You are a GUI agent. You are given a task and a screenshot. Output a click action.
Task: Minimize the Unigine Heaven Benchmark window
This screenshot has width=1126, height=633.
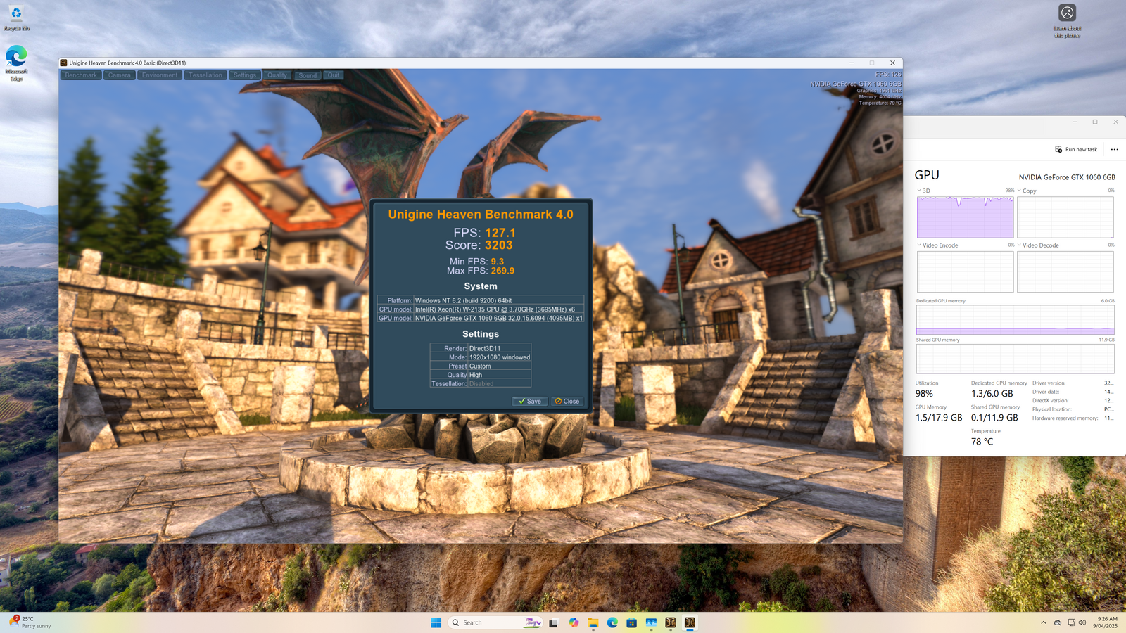point(852,63)
